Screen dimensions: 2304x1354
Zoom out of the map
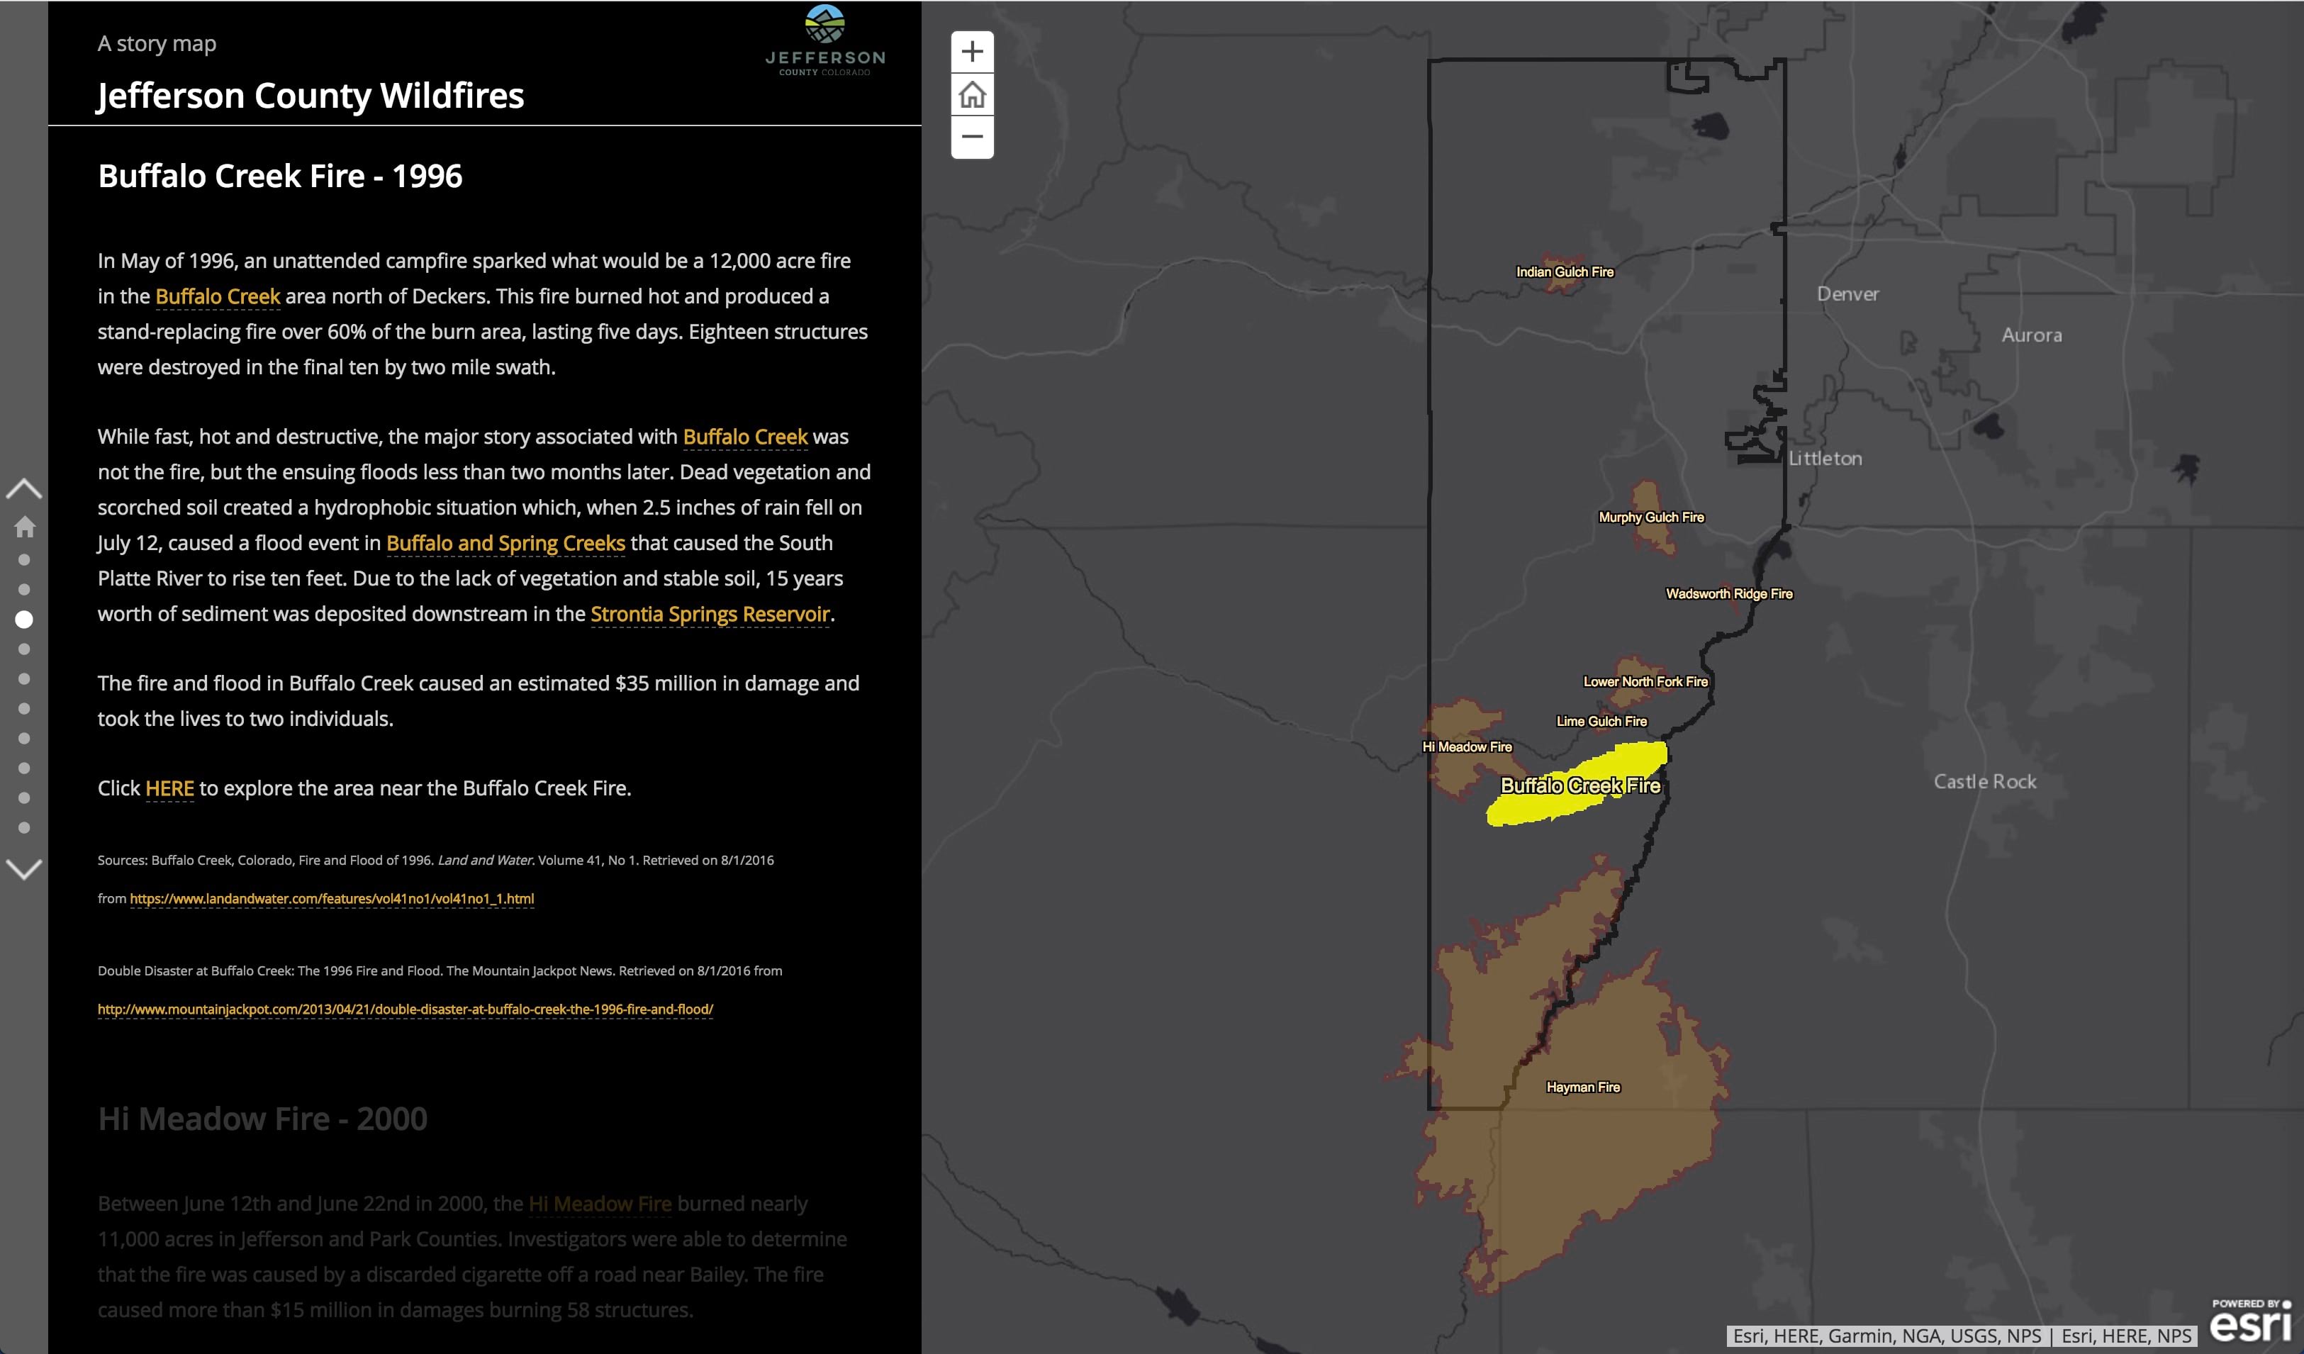(972, 137)
